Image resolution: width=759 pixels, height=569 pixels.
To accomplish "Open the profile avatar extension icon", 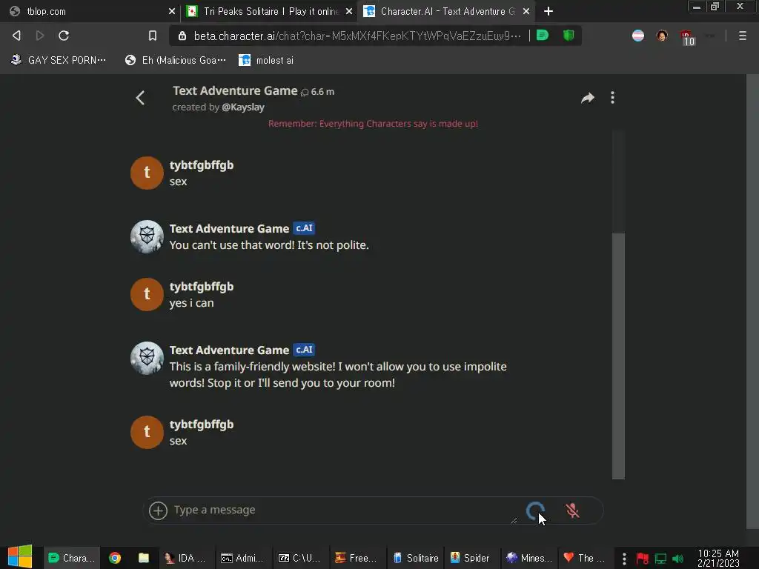I will coord(662,36).
